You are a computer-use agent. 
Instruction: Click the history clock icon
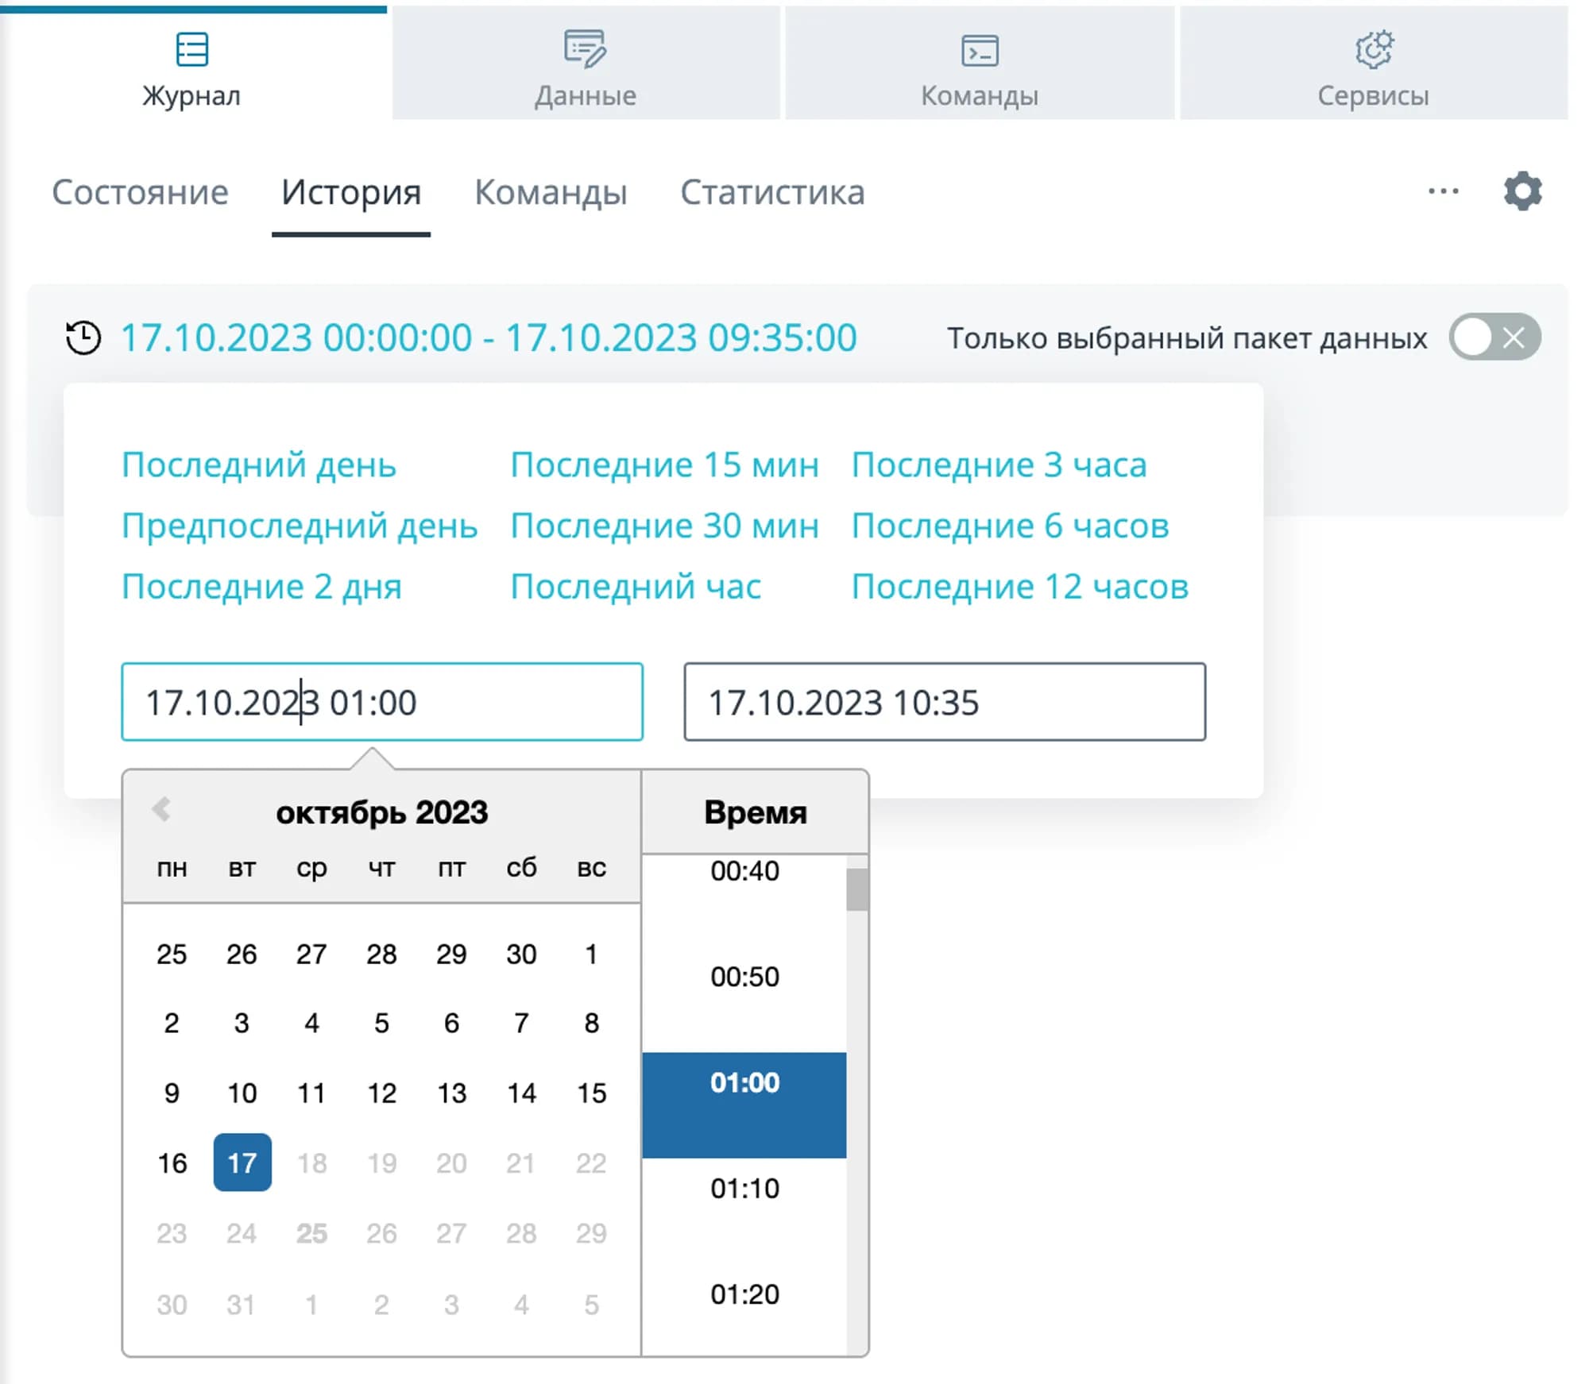coord(83,337)
